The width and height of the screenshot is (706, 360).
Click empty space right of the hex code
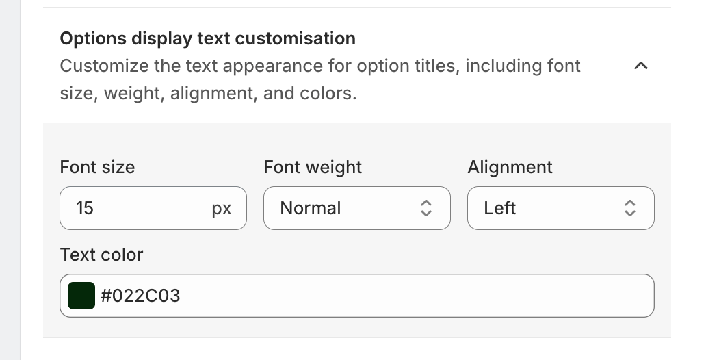point(410,296)
